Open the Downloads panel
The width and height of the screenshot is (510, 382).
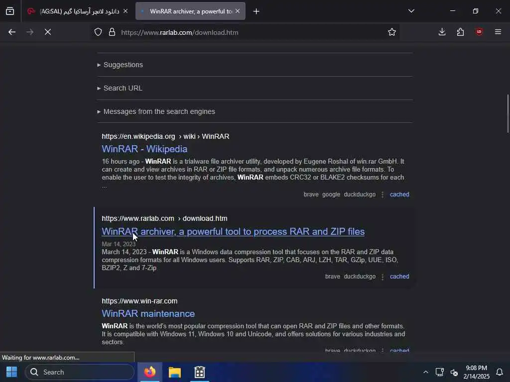[x=442, y=32]
